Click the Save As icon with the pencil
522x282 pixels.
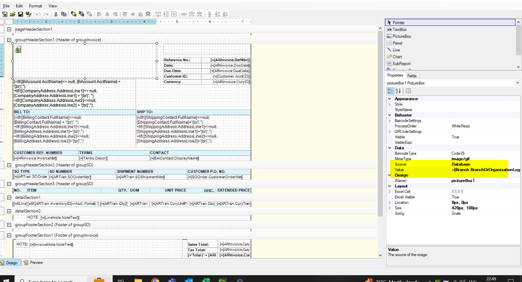(x=28, y=14)
